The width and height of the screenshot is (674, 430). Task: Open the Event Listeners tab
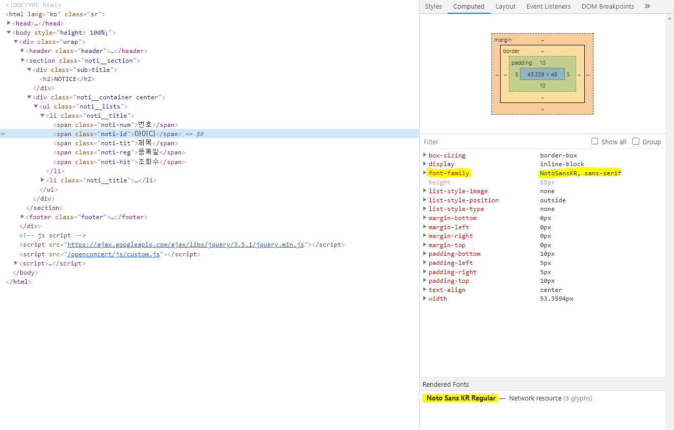coord(549,7)
